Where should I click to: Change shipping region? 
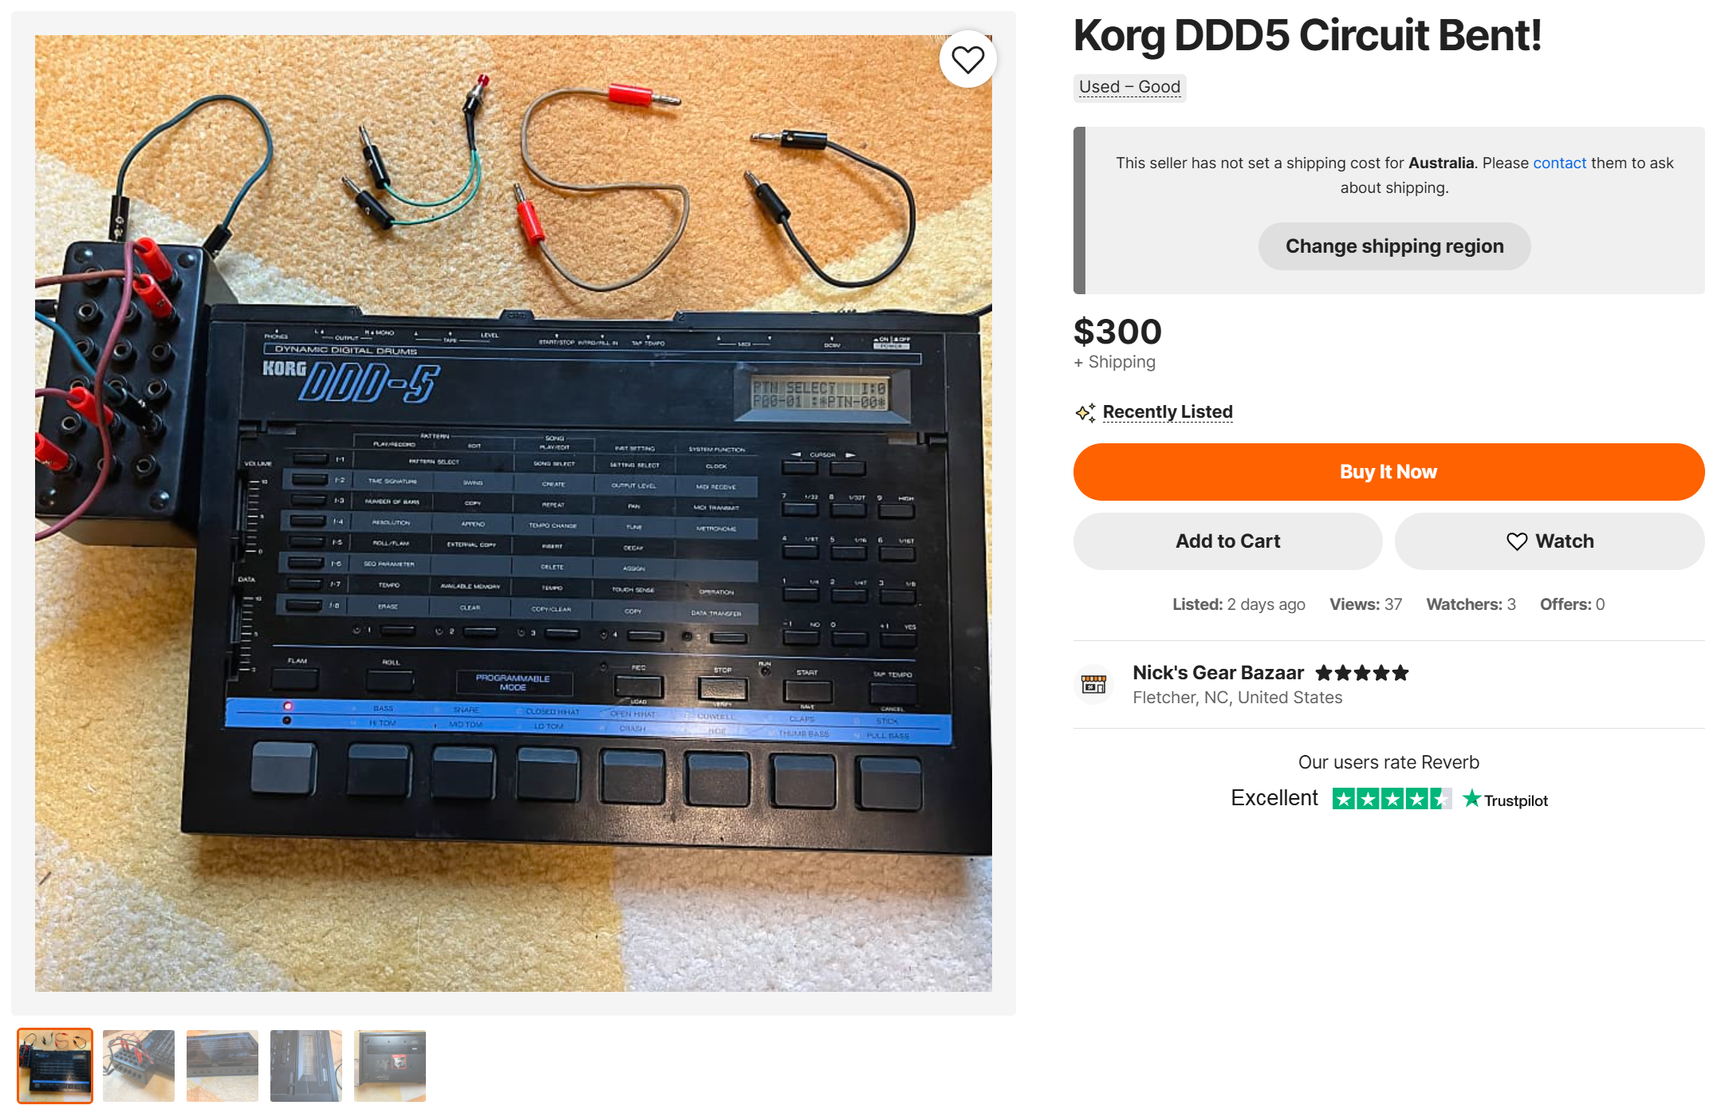(x=1394, y=246)
